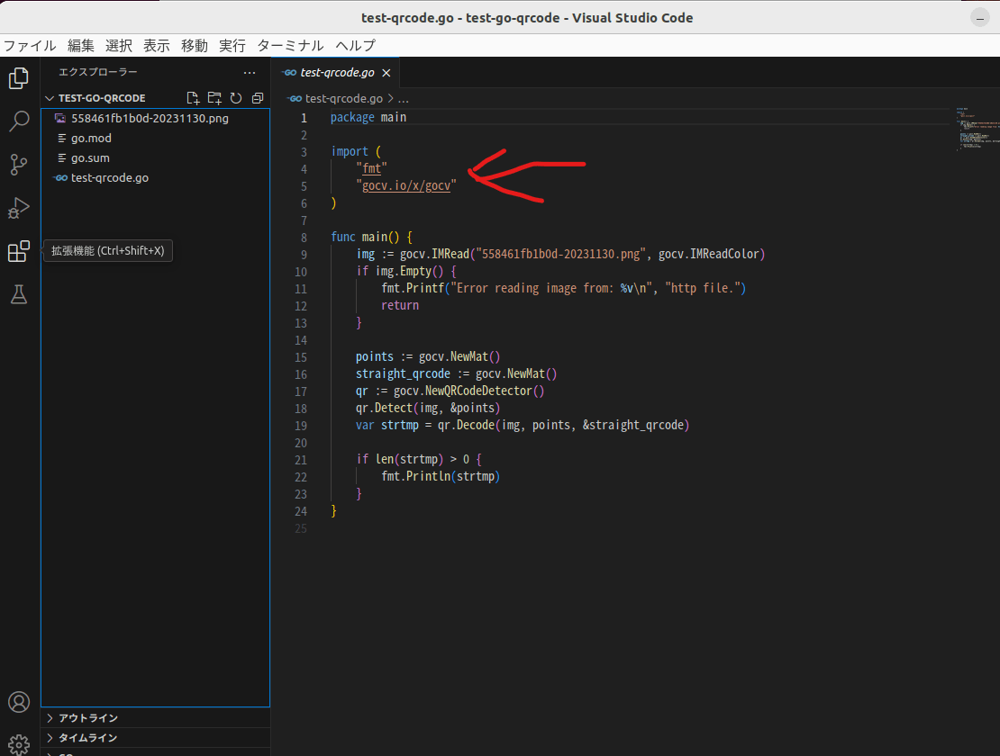1000x756 pixels.
Task: Open the 表示 menu
Action: (156, 46)
